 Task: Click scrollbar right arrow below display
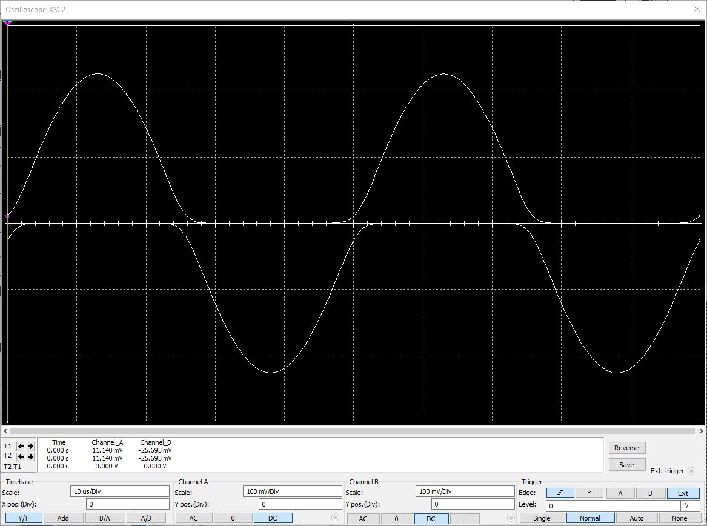(x=702, y=431)
